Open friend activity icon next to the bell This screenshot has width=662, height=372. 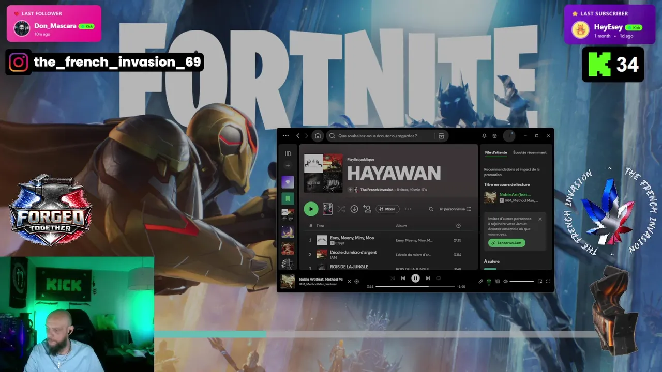tap(495, 136)
